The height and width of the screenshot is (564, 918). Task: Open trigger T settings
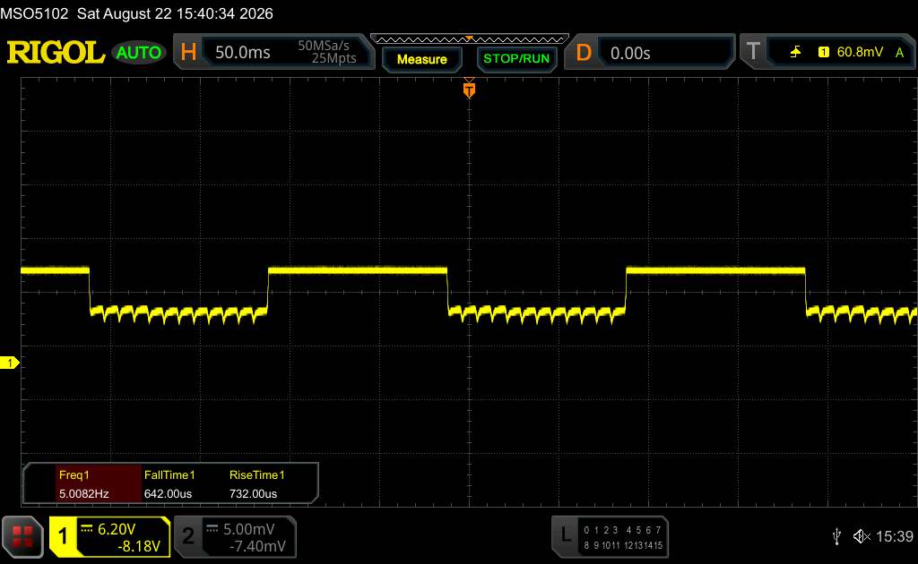point(753,51)
